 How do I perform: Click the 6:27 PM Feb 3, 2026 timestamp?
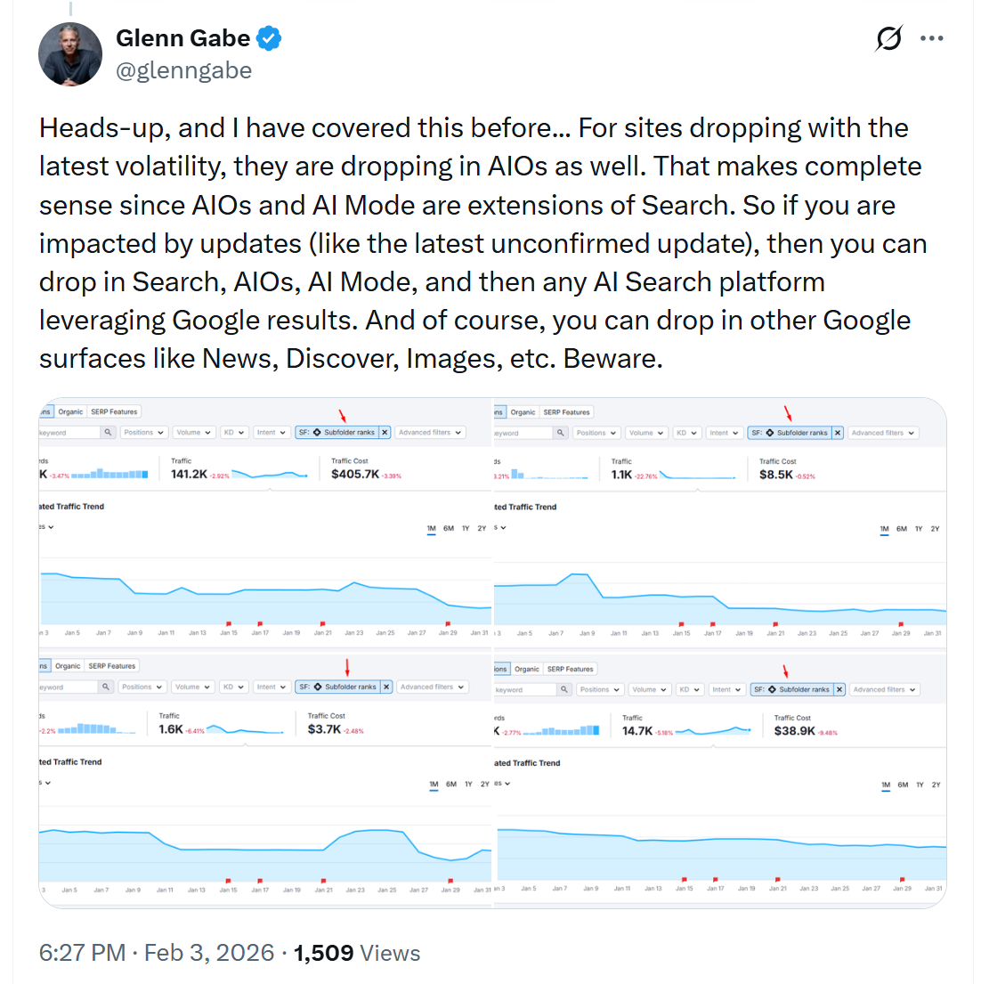coord(157,953)
